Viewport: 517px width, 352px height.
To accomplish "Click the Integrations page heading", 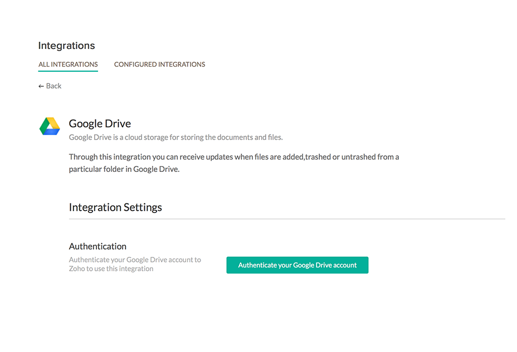I will (67, 46).
